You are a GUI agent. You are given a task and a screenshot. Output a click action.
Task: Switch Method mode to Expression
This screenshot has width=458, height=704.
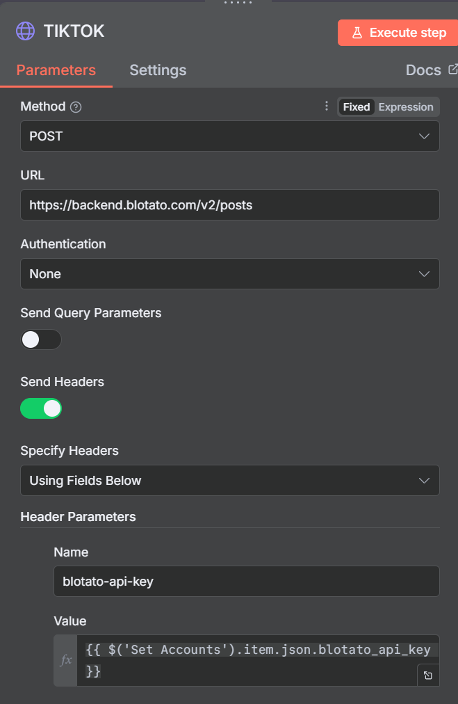click(x=406, y=107)
